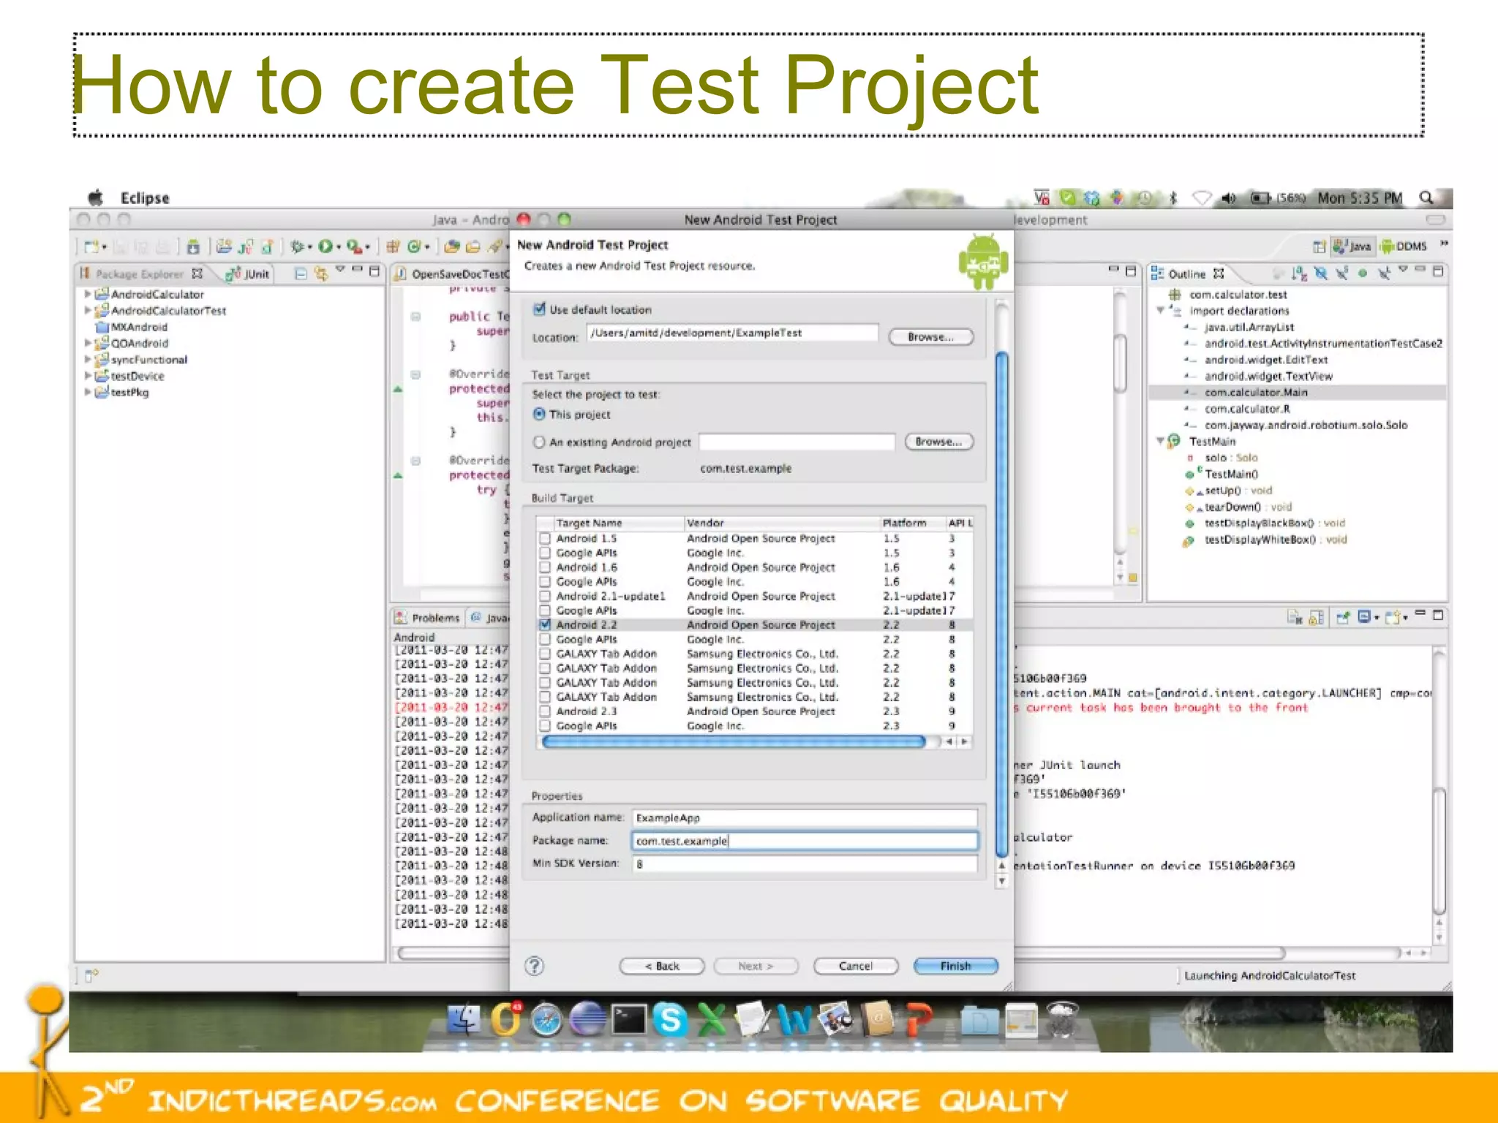Click the Debug bug icon in toolbar

click(x=297, y=247)
